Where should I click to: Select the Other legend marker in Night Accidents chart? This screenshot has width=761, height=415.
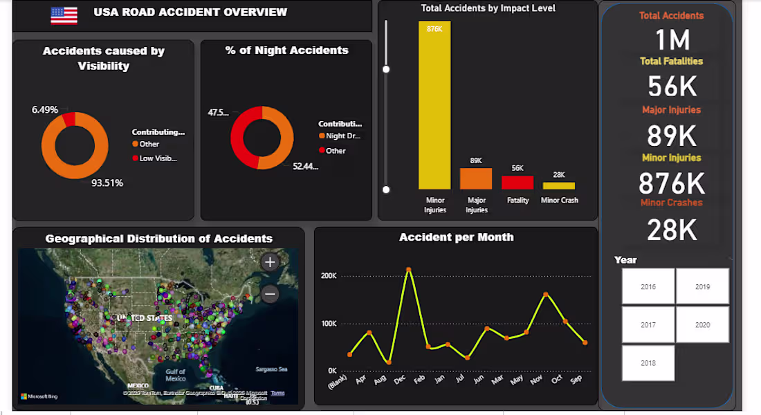coord(320,150)
